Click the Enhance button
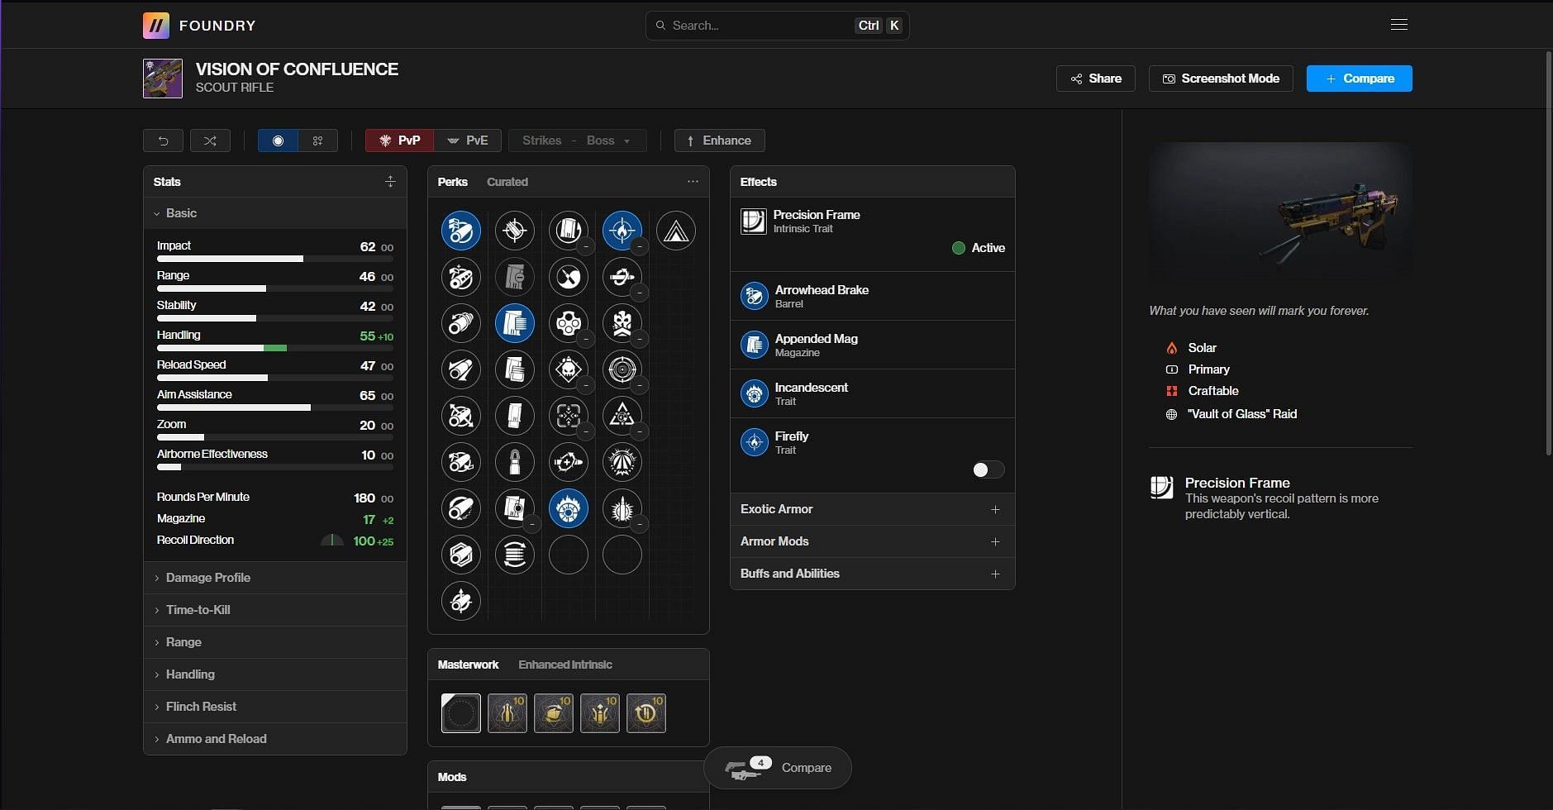The height and width of the screenshot is (810, 1553). click(719, 141)
